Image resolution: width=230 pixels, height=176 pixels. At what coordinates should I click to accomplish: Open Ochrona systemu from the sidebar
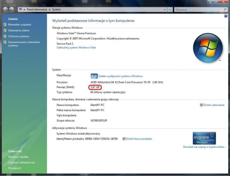tap(19, 36)
